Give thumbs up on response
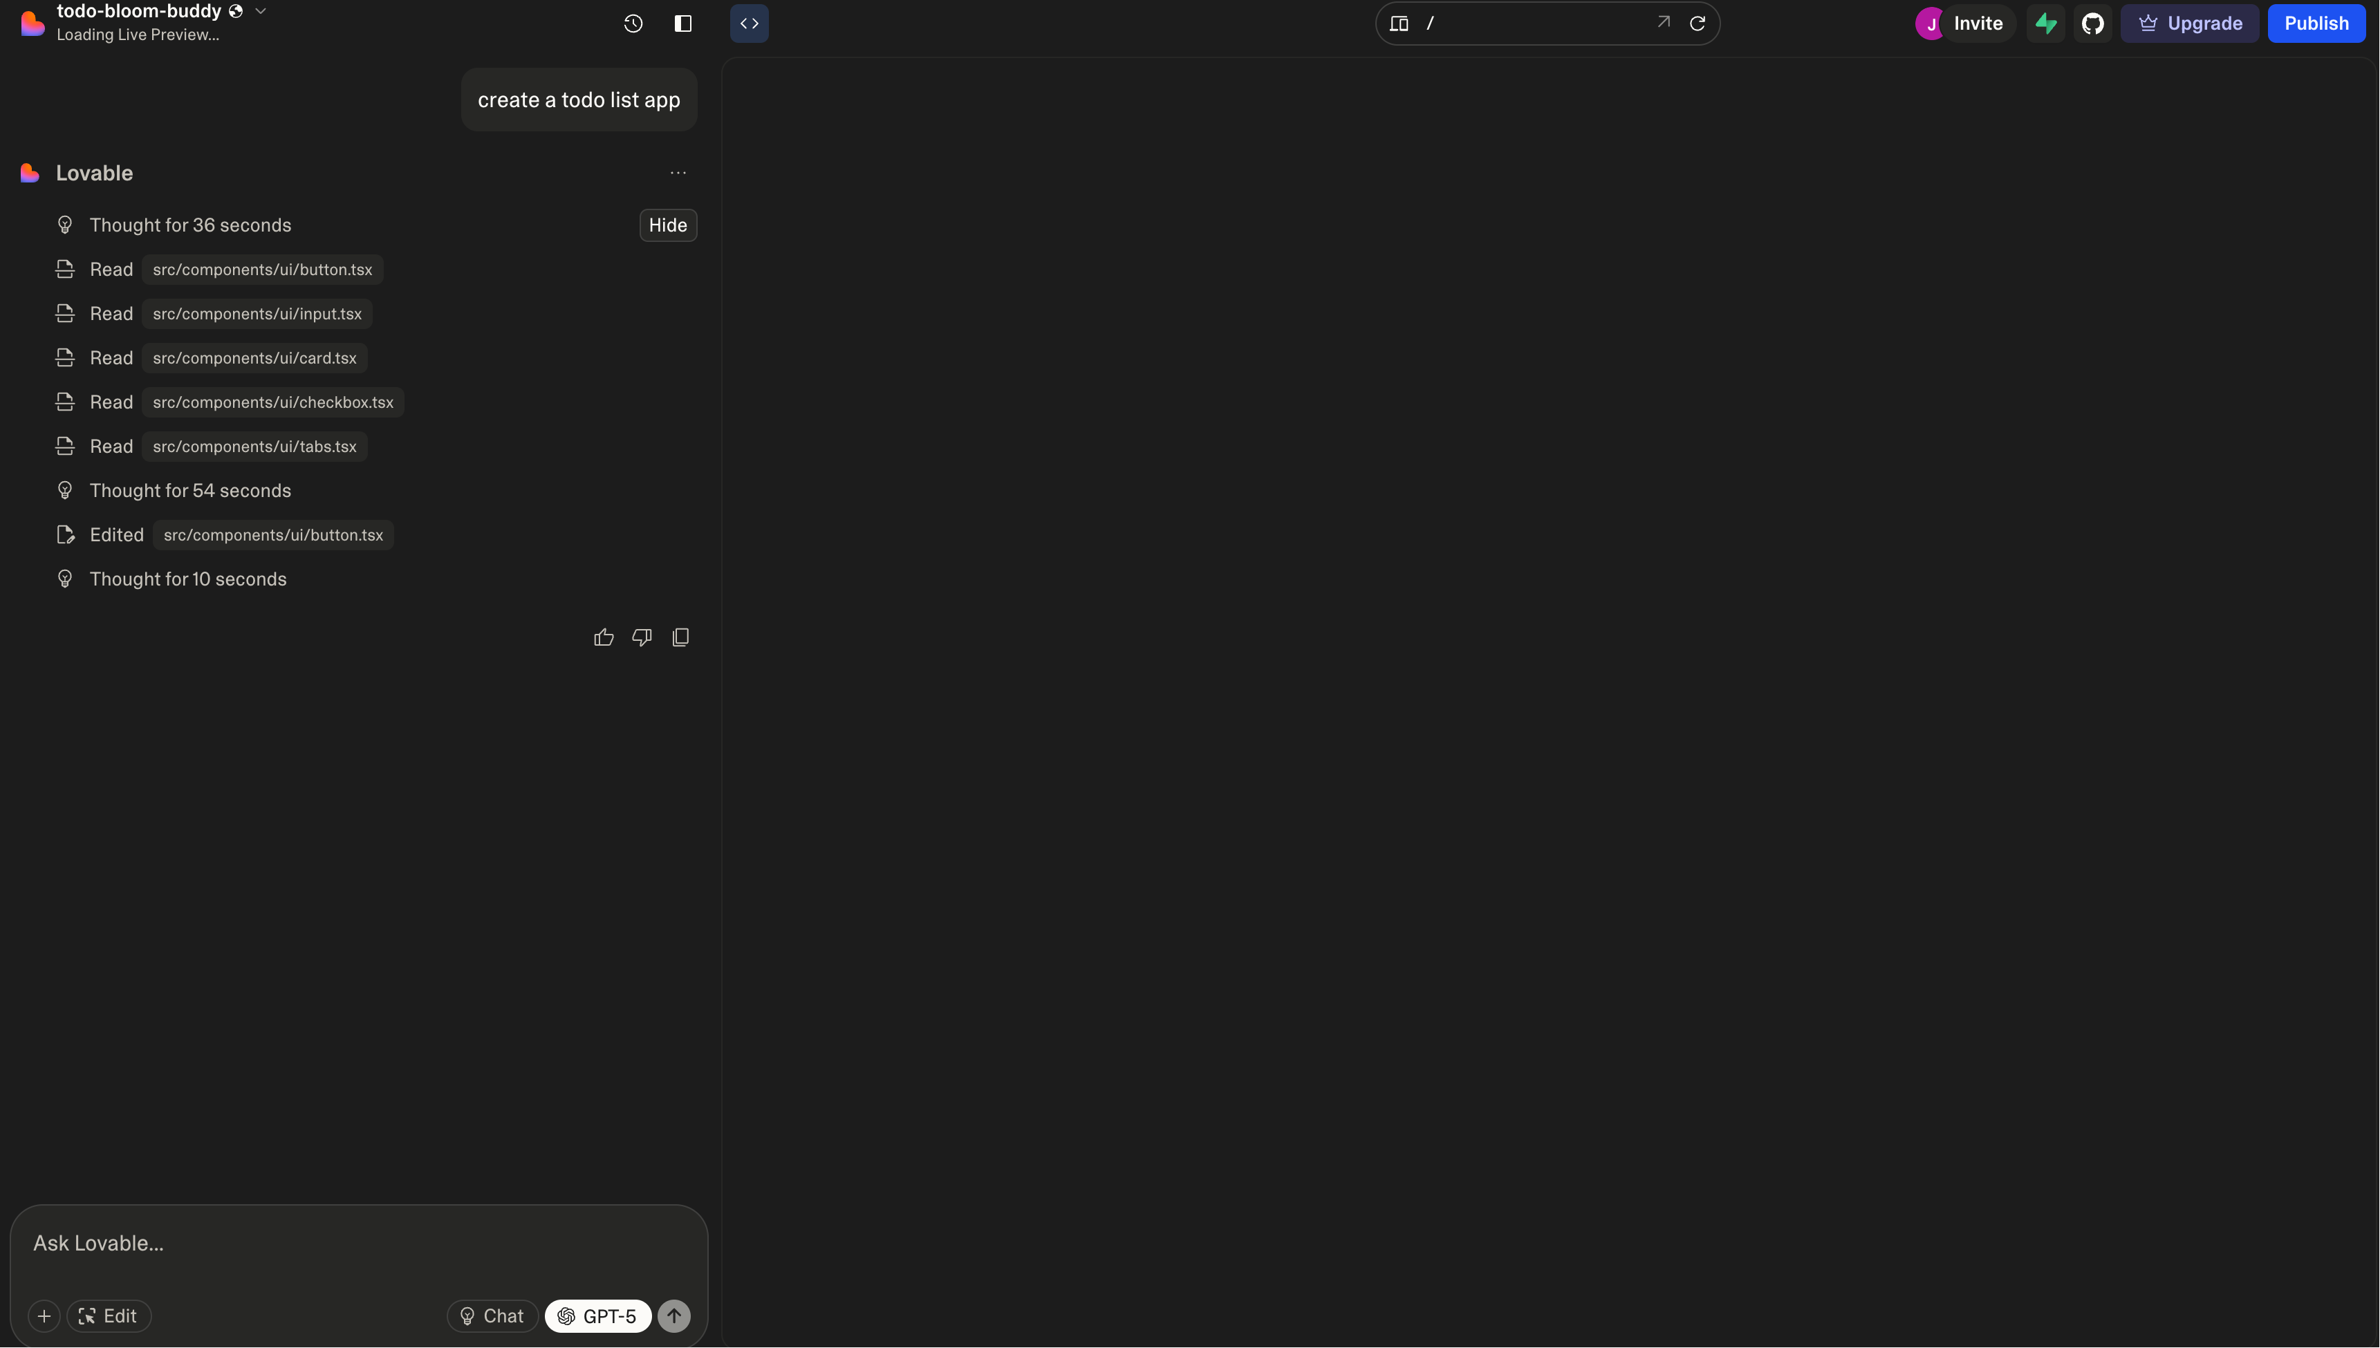Screen dimensions: 2380x1348 click(604, 637)
